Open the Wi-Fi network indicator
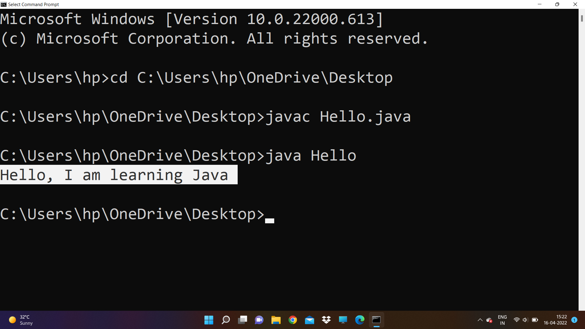The width and height of the screenshot is (585, 329). click(517, 320)
